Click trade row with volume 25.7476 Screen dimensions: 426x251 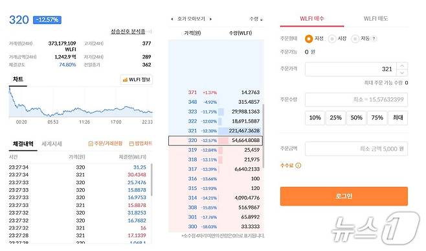pos(78,182)
